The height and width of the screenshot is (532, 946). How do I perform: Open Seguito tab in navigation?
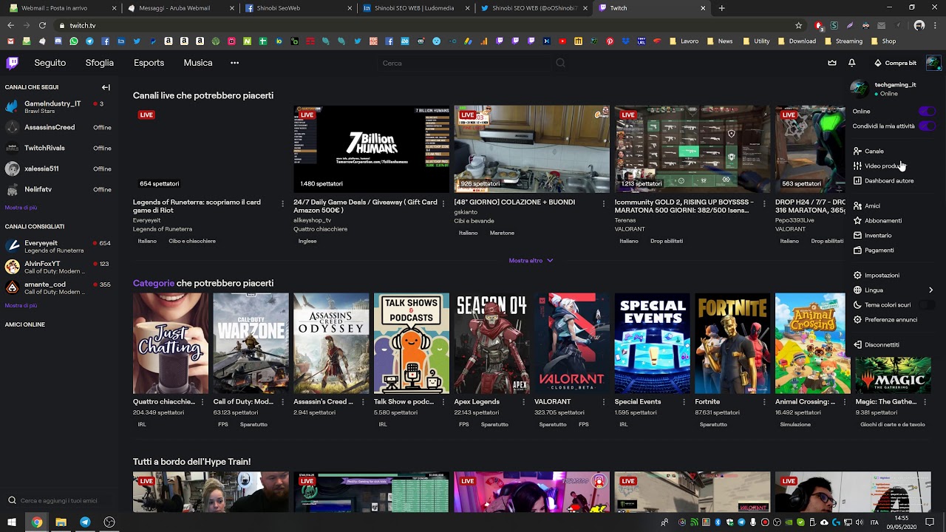50,63
